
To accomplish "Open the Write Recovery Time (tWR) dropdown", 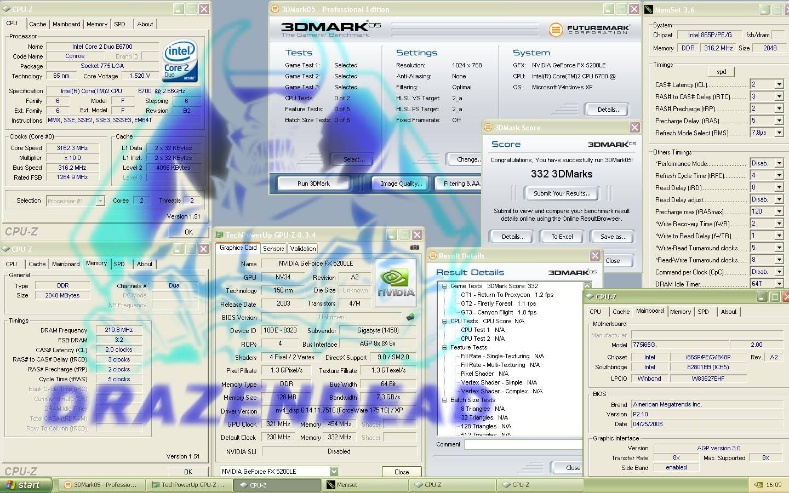I will 779,223.
